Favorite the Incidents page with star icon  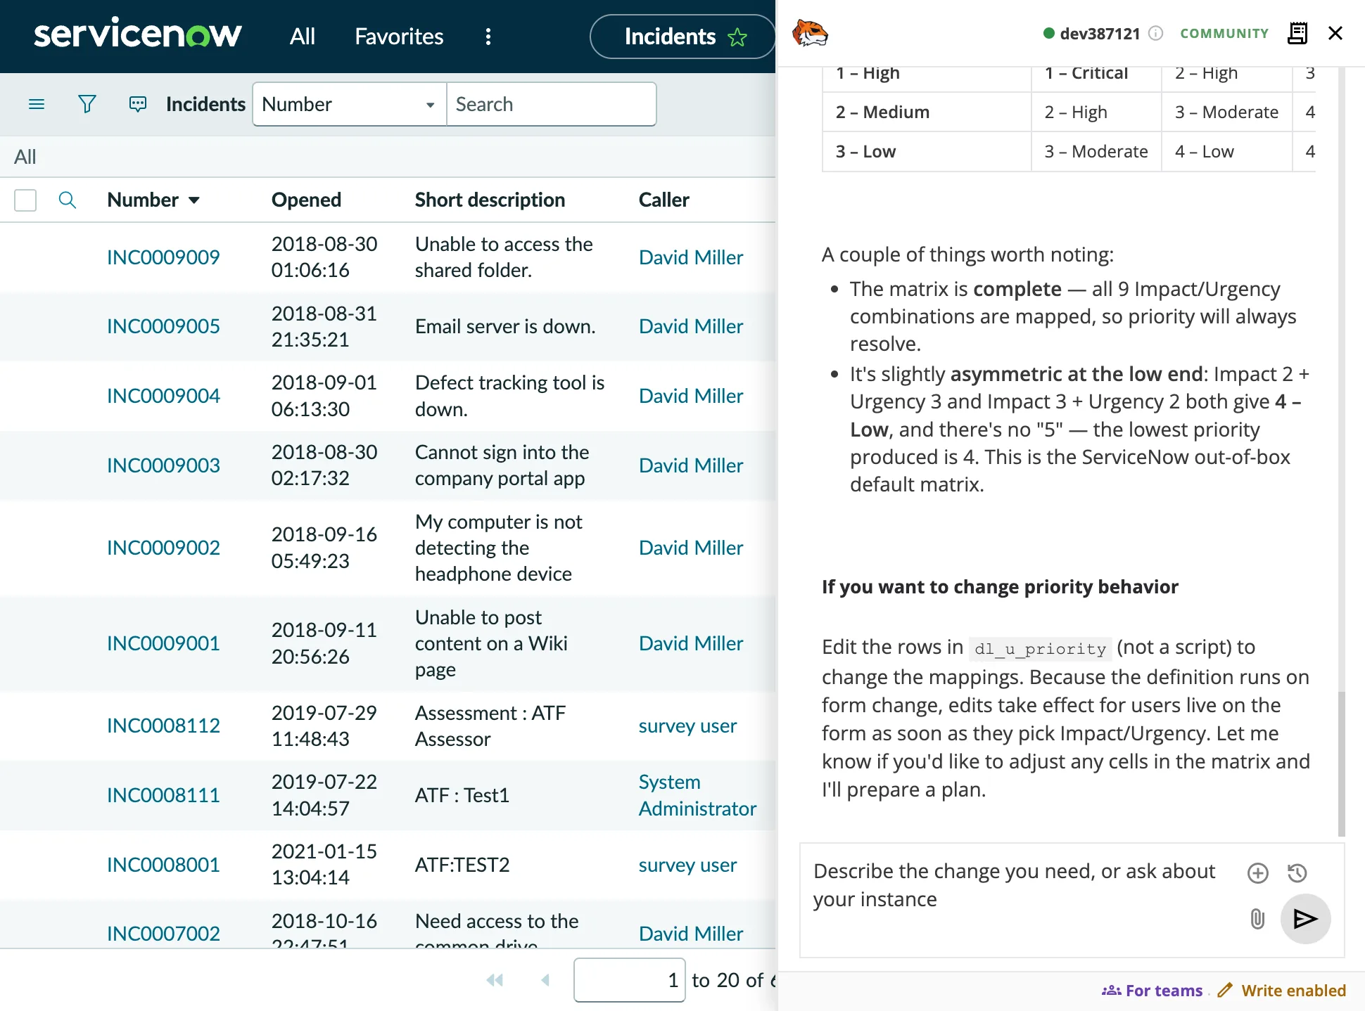[737, 37]
